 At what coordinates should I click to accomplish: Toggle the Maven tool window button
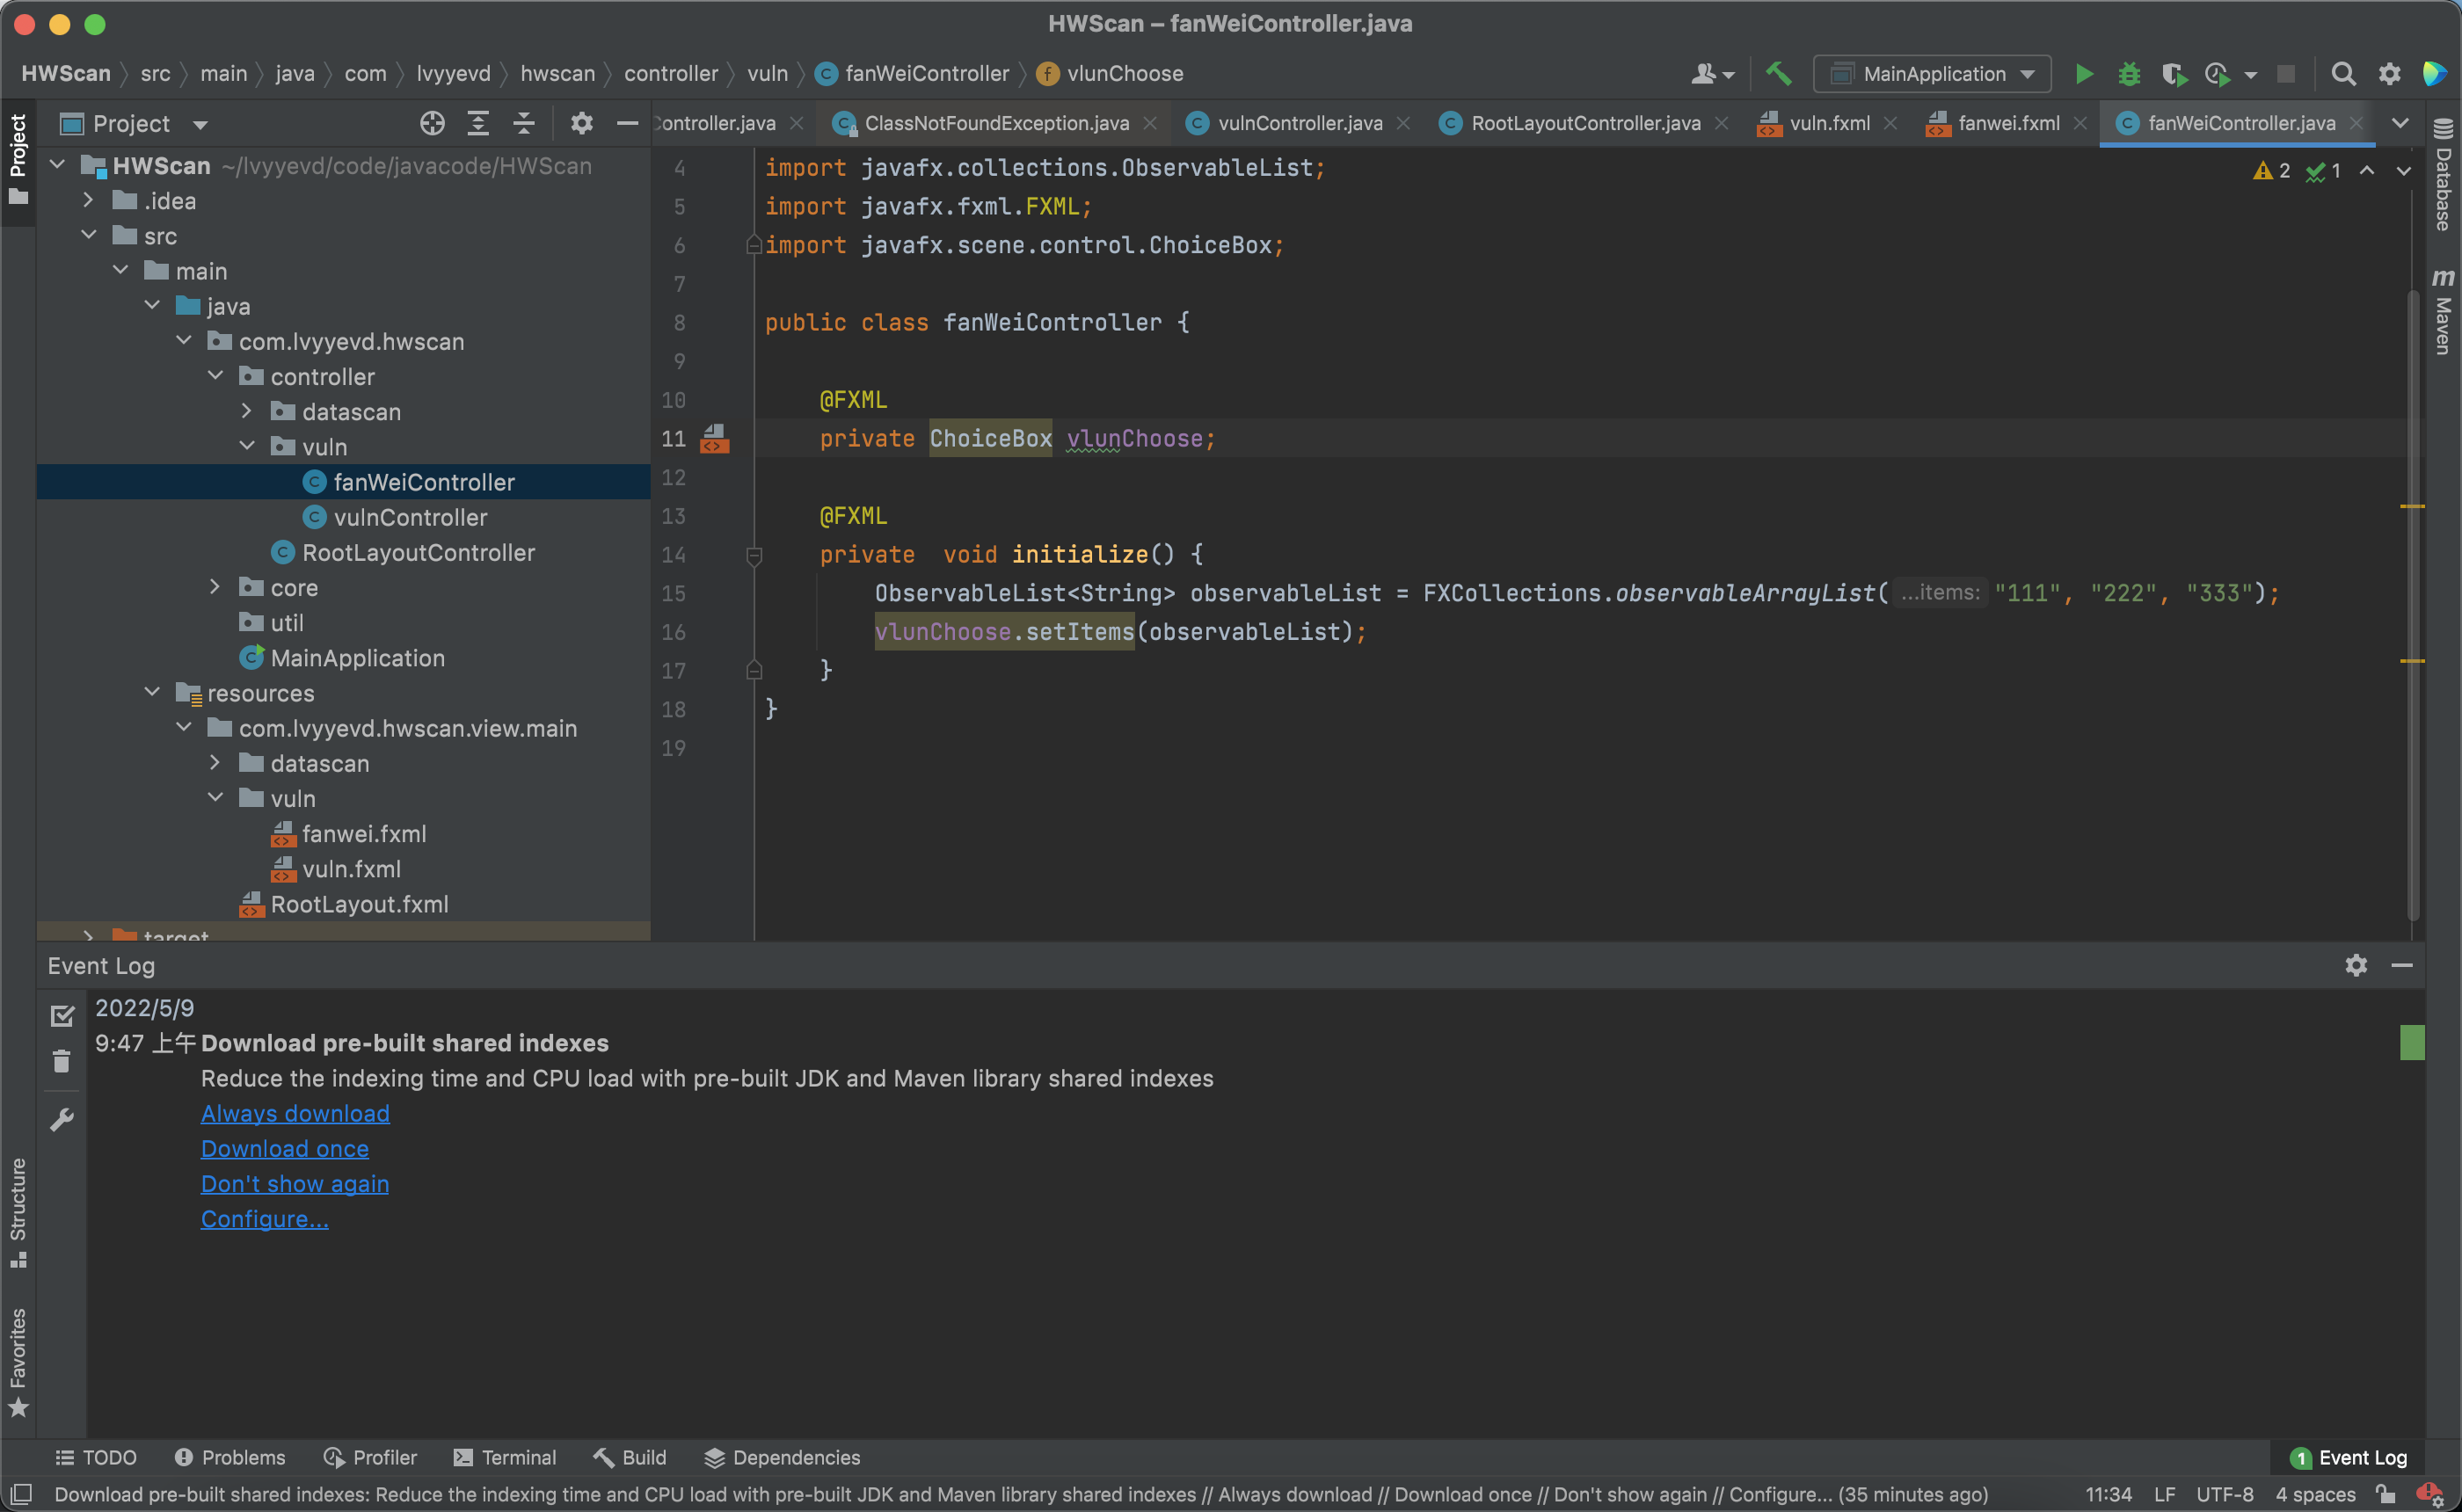click(2444, 311)
